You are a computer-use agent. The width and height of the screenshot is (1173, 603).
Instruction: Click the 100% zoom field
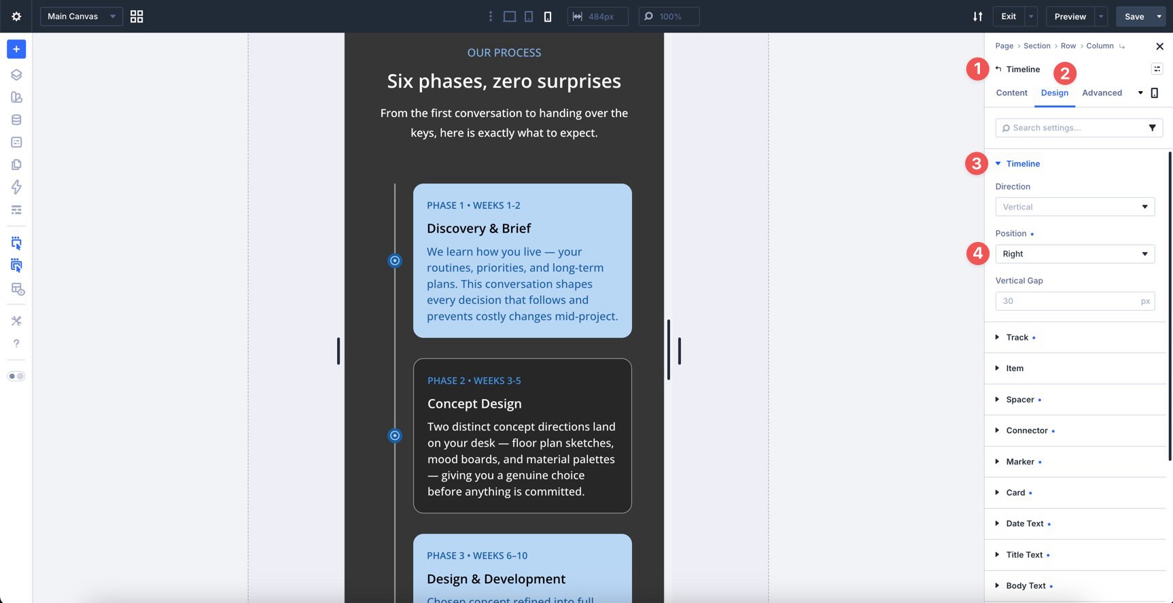click(669, 16)
